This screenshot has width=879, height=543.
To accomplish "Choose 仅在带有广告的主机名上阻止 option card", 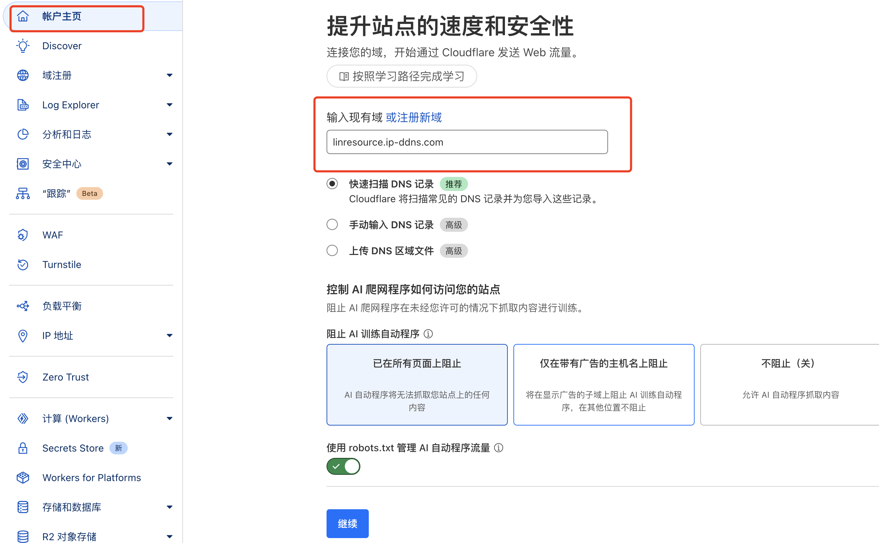I will pos(603,385).
